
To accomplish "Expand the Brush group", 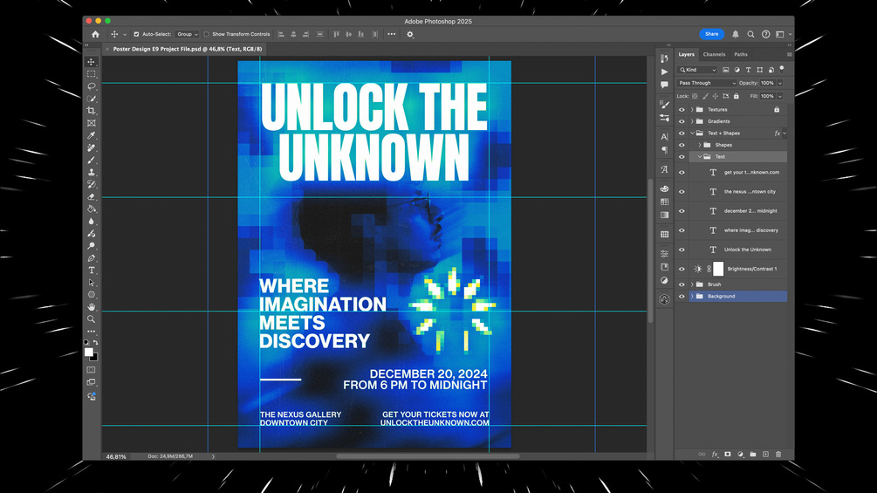I will [x=692, y=284].
